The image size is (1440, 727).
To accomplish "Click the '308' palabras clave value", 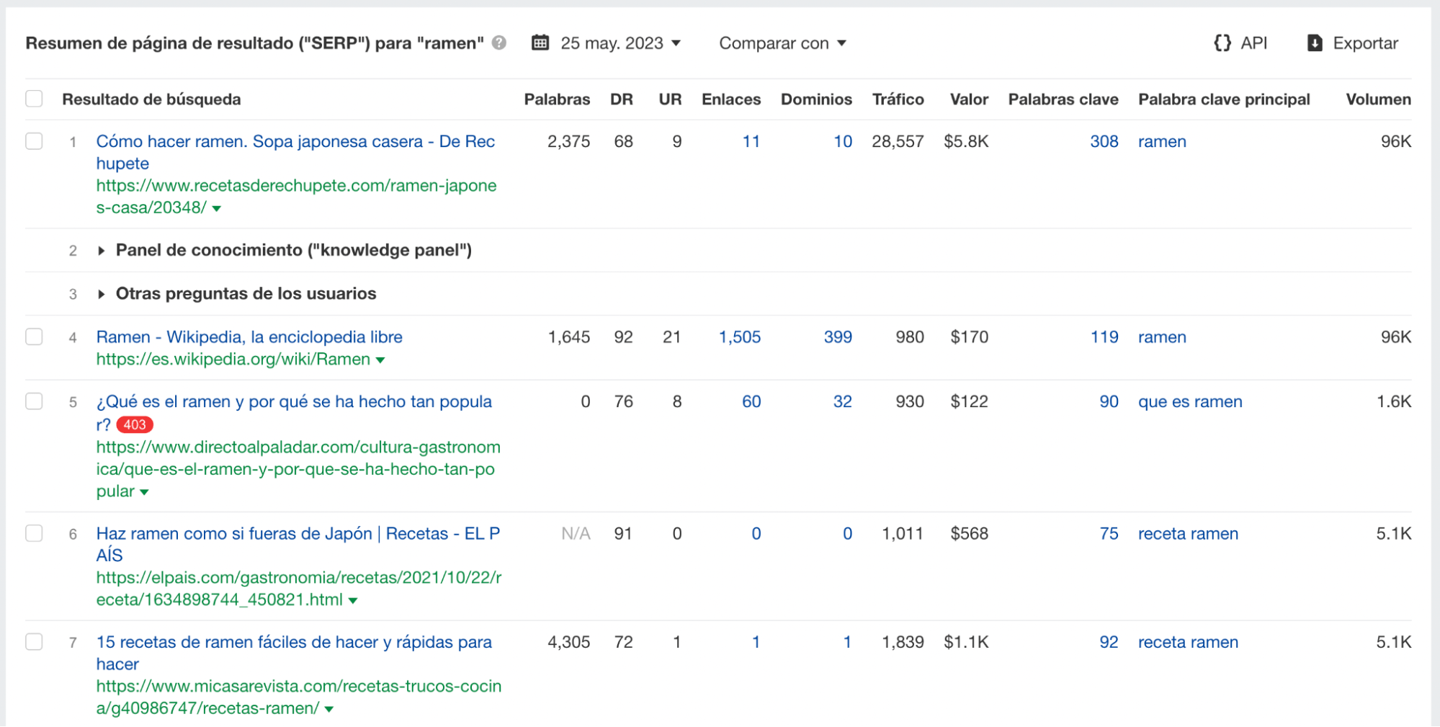I will pos(1104,141).
